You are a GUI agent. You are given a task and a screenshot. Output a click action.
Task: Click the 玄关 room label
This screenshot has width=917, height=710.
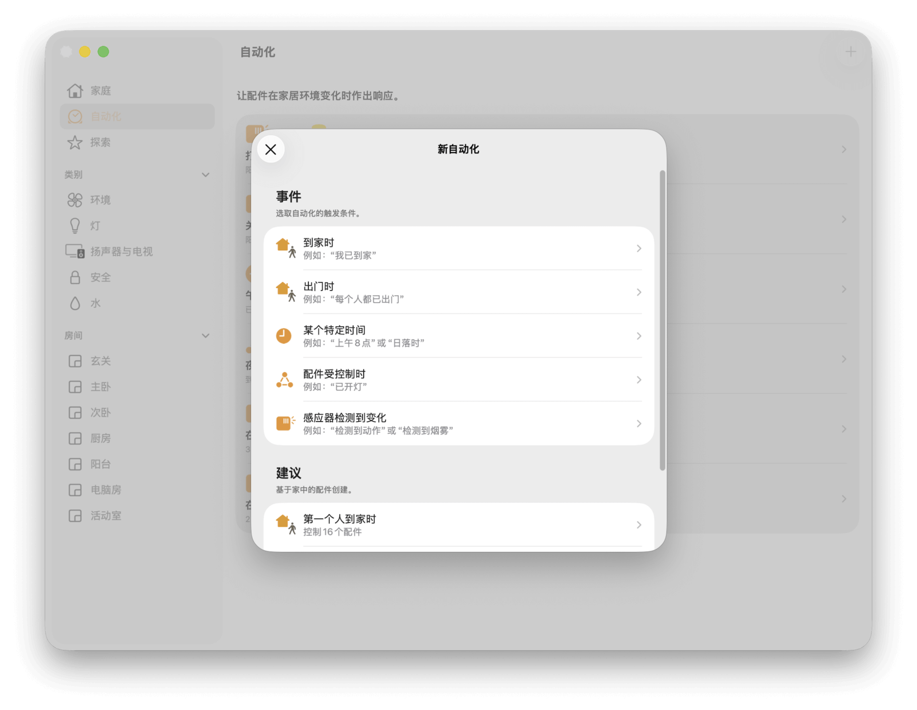click(x=100, y=361)
